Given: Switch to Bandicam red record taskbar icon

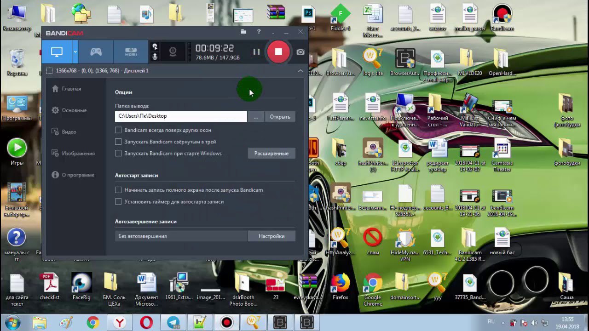Looking at the screenshot, I should point(226,322).
